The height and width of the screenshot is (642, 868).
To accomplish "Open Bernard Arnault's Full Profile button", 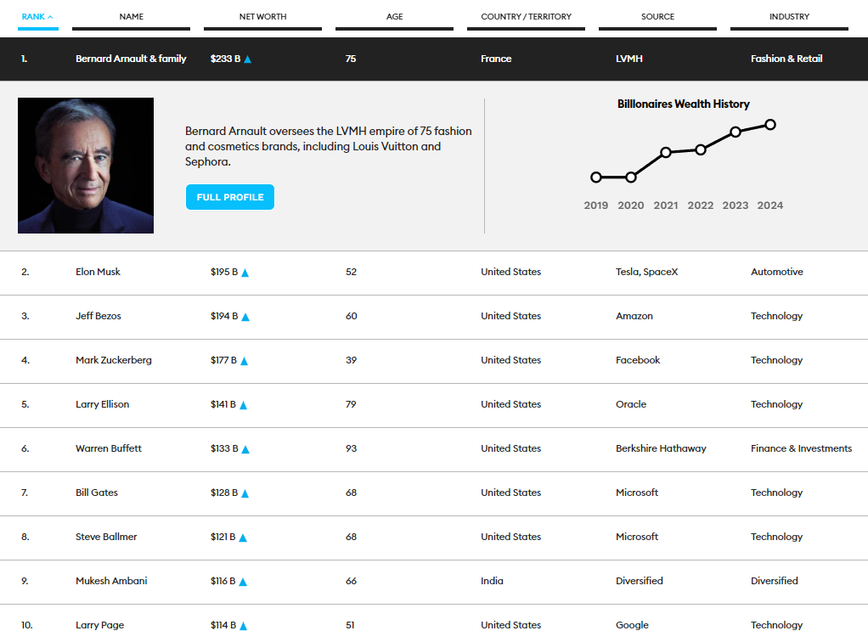I will 230,197.
